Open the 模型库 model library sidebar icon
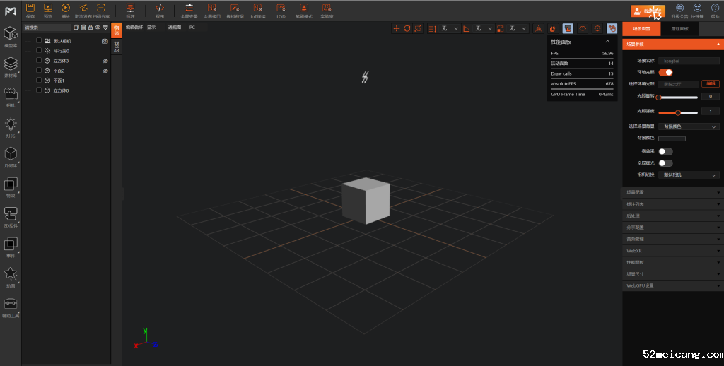The width and height of the screenshot is (724, 366). point(11,35)
